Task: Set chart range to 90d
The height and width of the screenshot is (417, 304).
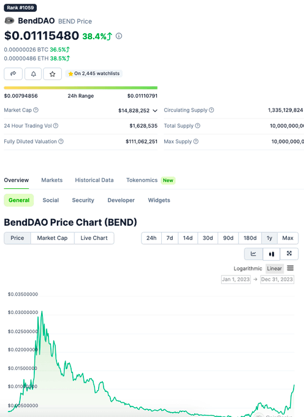Action: 228,238
